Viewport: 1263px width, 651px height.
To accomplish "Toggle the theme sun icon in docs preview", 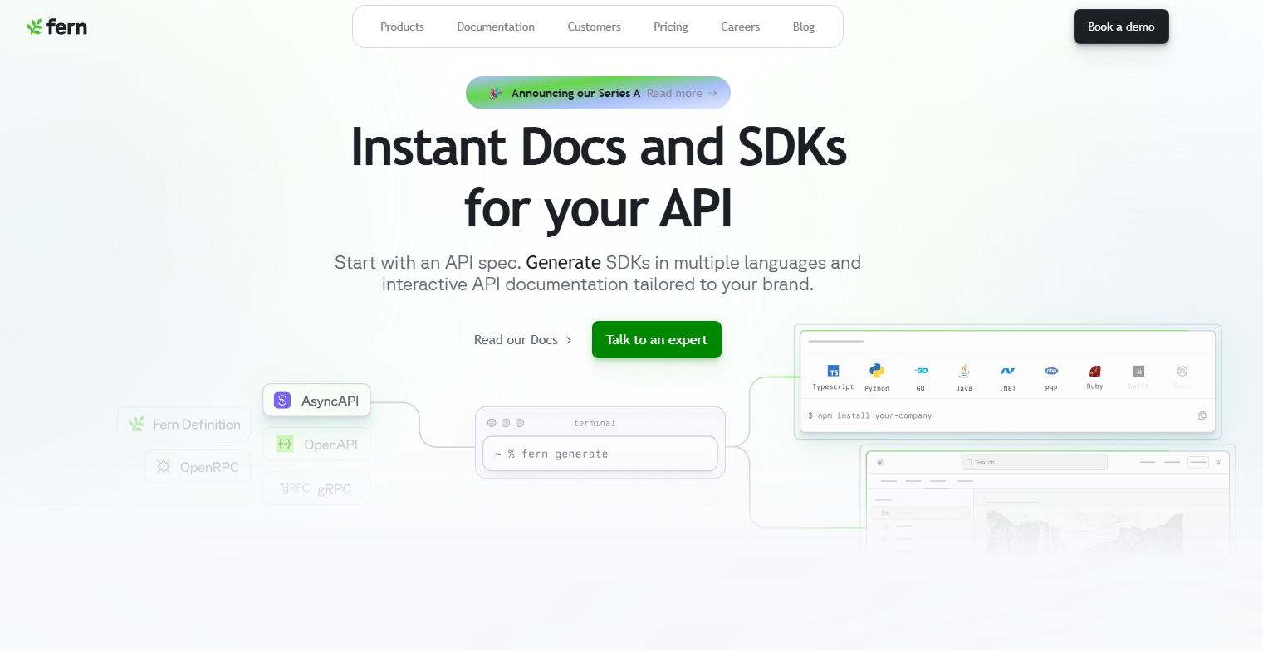I will click(x=1218, y=462).
